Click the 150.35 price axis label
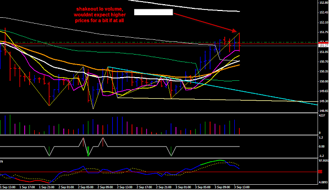The height and width of the screenshot is (190, 329). click(x=324, y=71)
